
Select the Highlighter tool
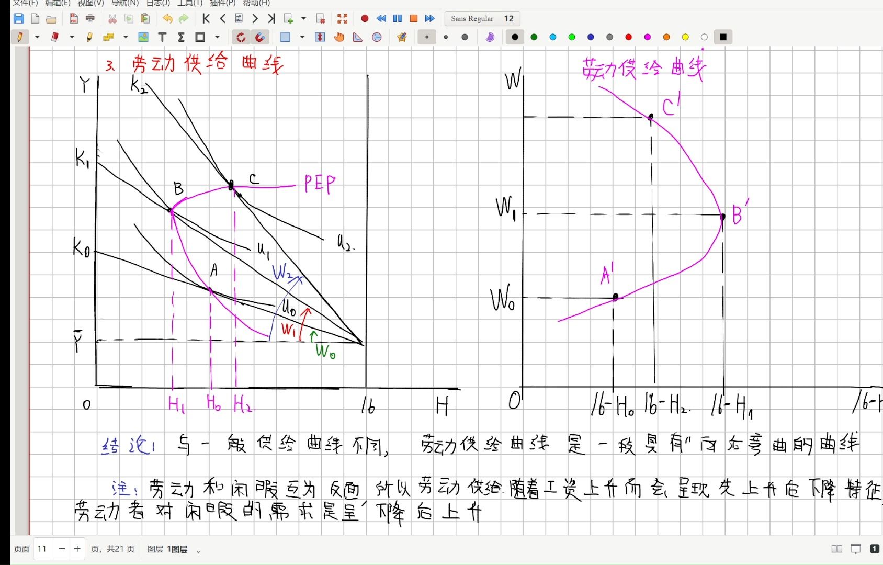click(x=90, y=37)
